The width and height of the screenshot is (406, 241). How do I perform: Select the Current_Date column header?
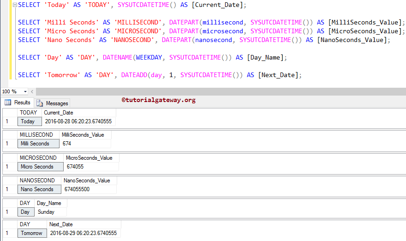pos(79,113)
